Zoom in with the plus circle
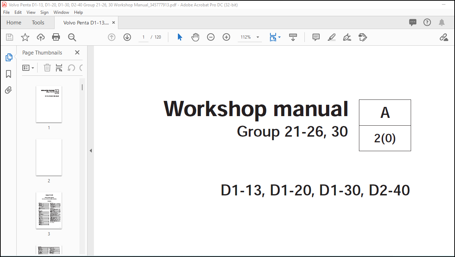 [x=226, y=37]
